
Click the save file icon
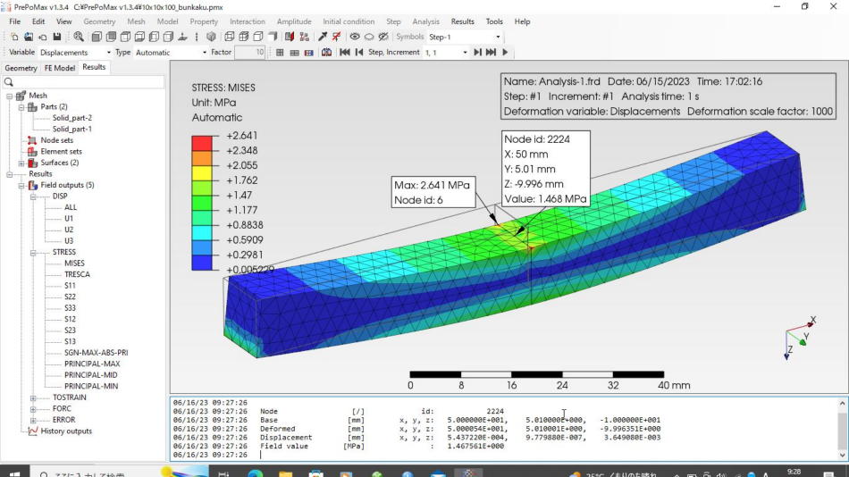[57, 37]
